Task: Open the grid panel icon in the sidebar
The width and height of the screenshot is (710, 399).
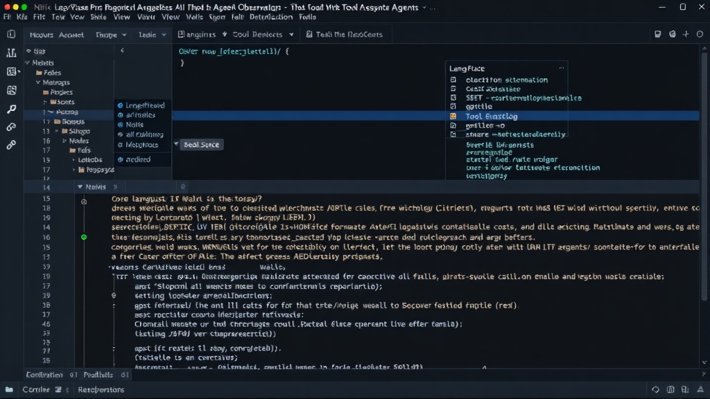Action: coord(11,71)
